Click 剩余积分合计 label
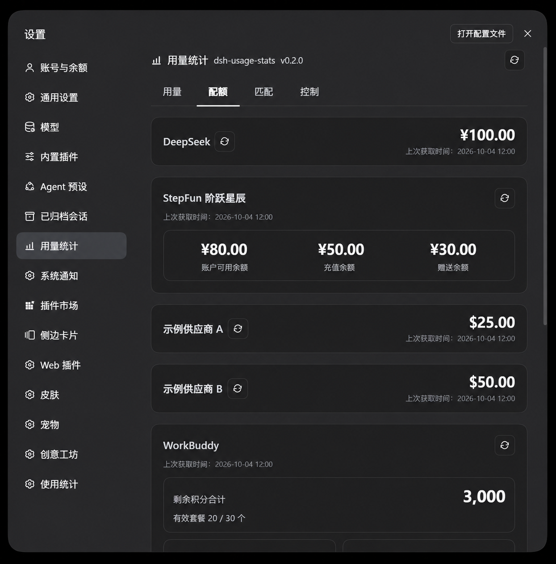 (x=199, y=499)
